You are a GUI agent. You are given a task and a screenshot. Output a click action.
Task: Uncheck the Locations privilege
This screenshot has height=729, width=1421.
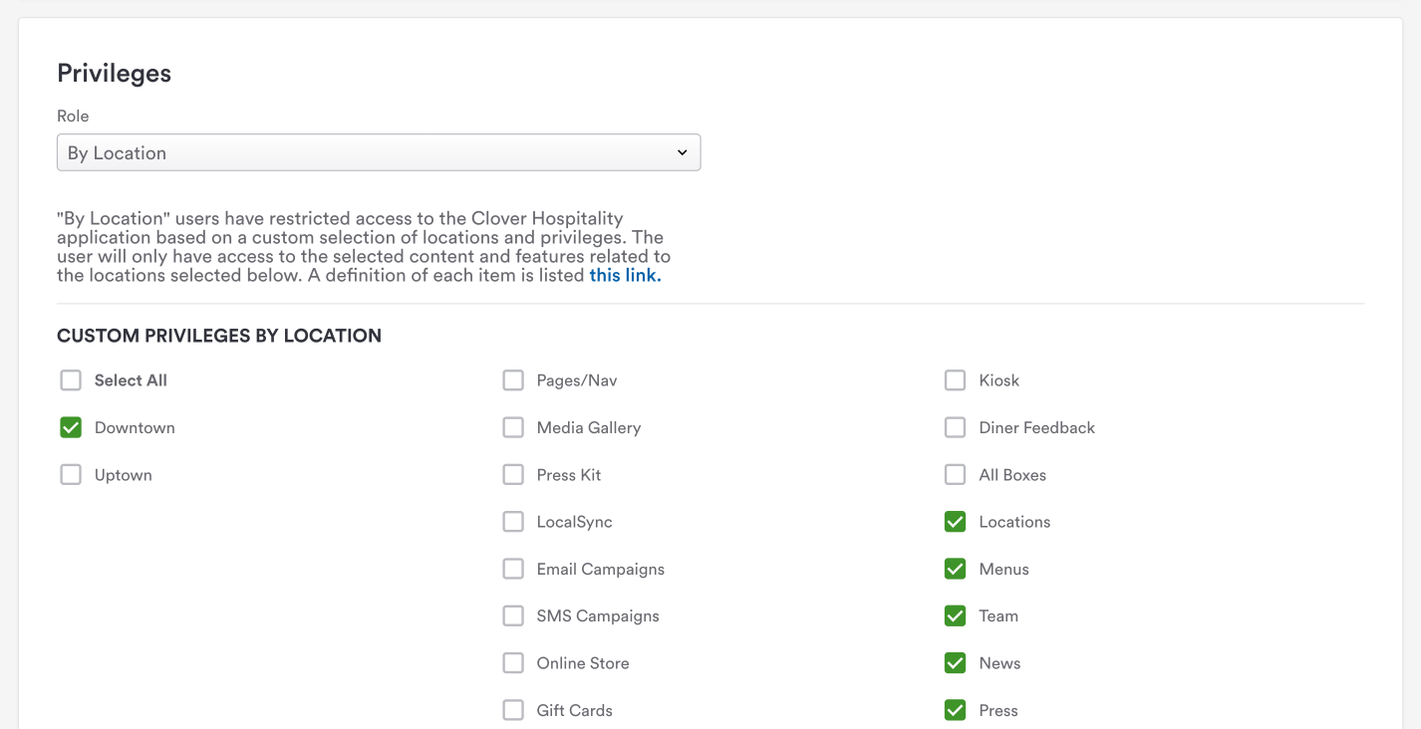coord(955,522)
